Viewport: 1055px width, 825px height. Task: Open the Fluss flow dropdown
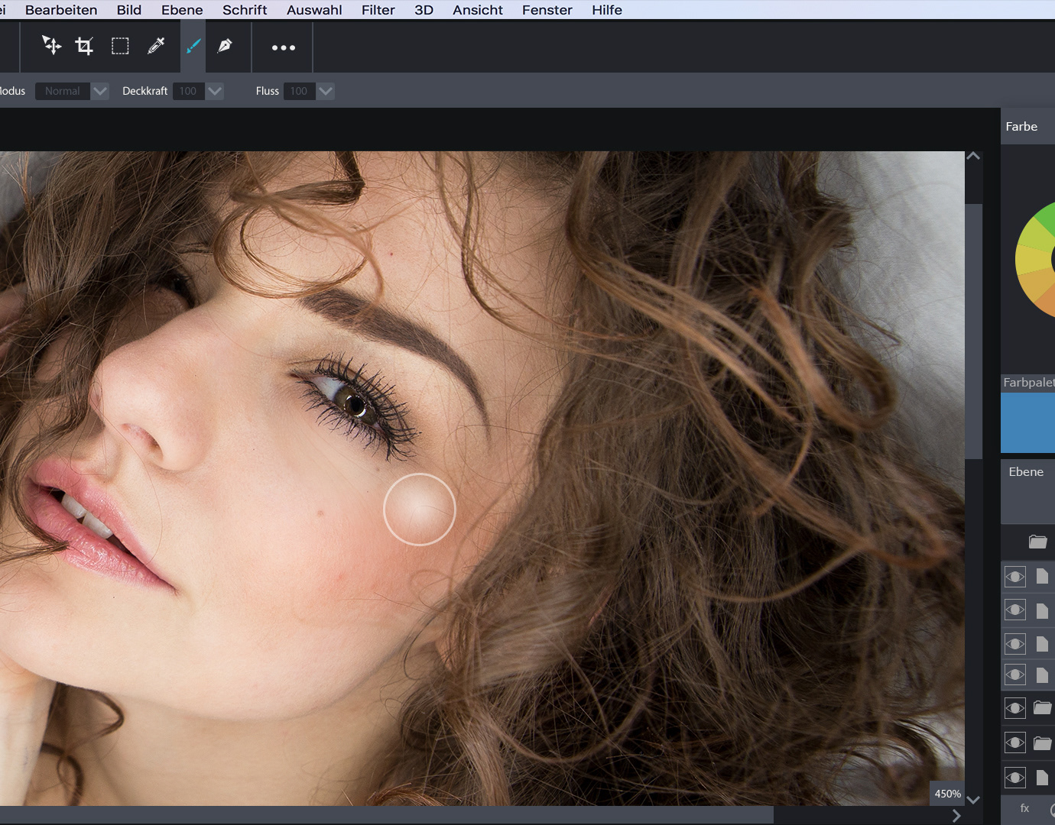point(326,91)
